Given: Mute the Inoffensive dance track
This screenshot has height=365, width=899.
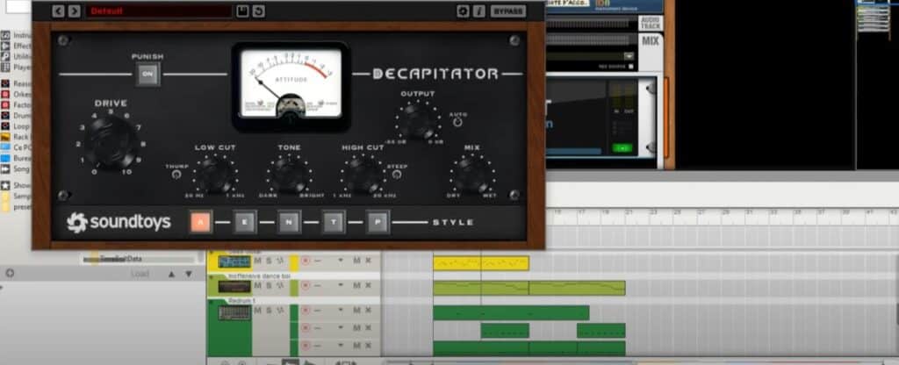Looking at the screenshot, I should pos(257,285).
